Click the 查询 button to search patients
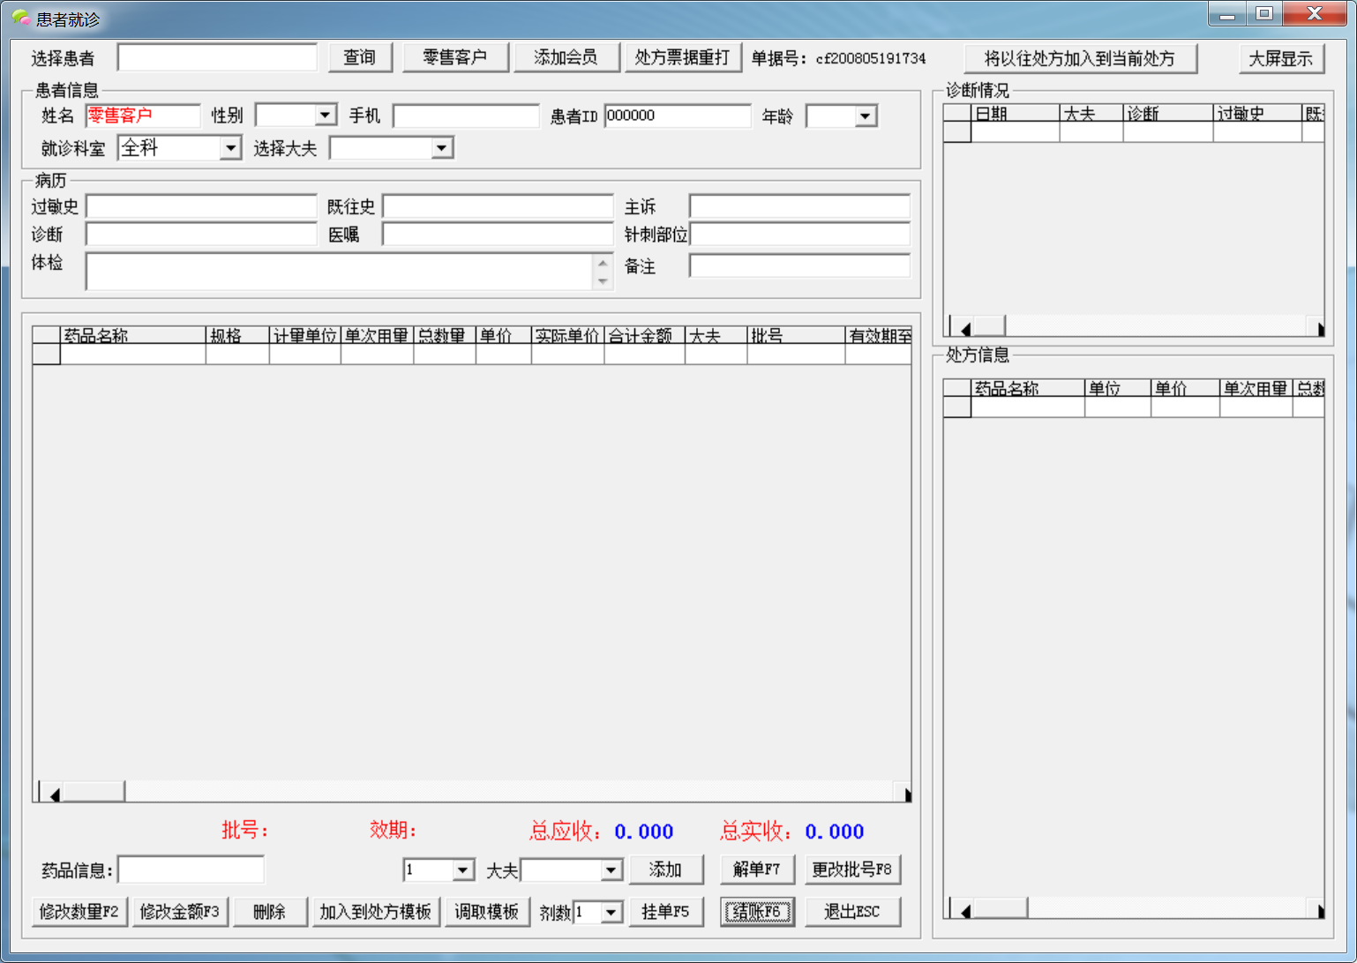 click(360, 56)
